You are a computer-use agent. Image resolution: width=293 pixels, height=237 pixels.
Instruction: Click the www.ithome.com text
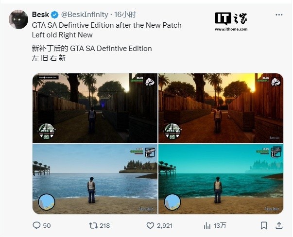(231, 29)
